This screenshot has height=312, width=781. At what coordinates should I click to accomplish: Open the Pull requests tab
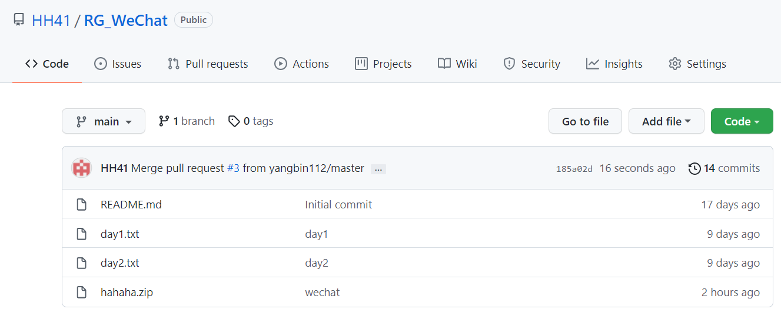[208, 64]
